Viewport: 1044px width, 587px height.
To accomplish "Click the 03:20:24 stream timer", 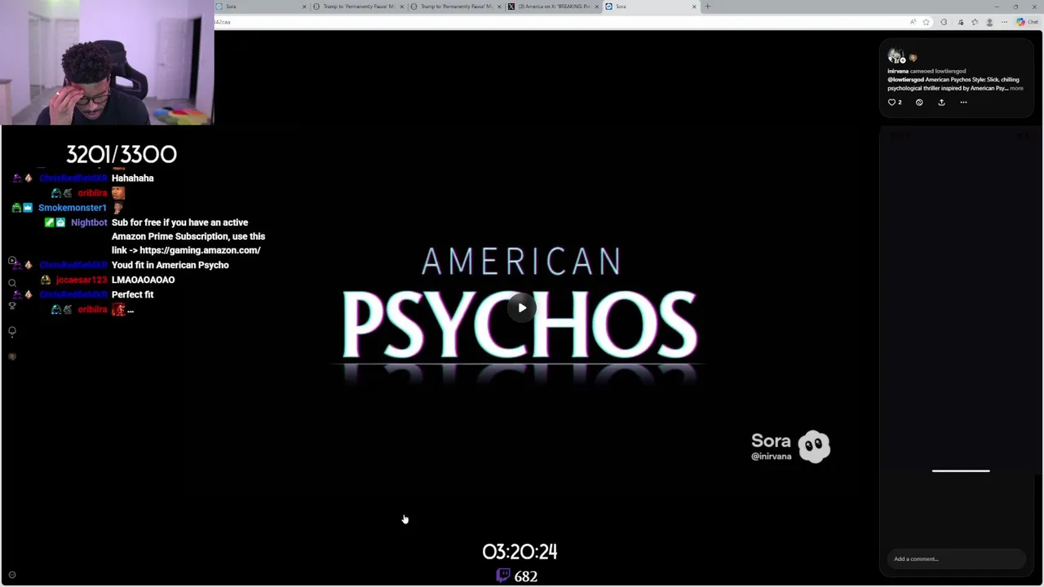I will pos(520,552).
